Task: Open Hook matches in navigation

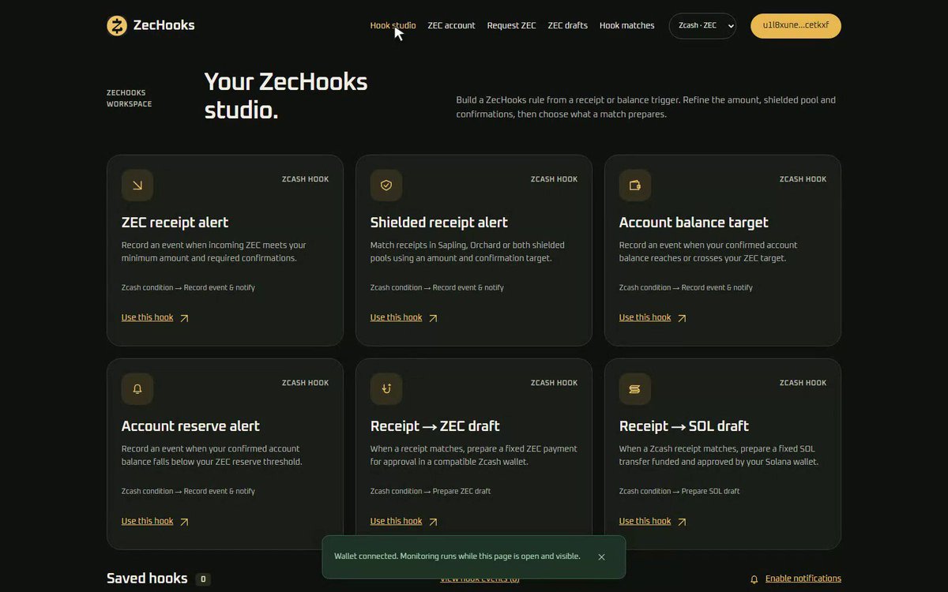Action: click(626, 25)
